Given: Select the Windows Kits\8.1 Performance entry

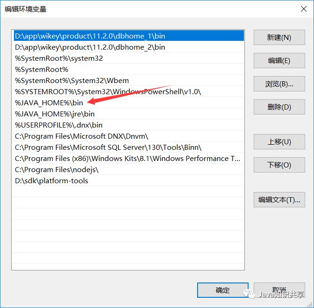Looking at the screenshot, I should coord(128,158).
